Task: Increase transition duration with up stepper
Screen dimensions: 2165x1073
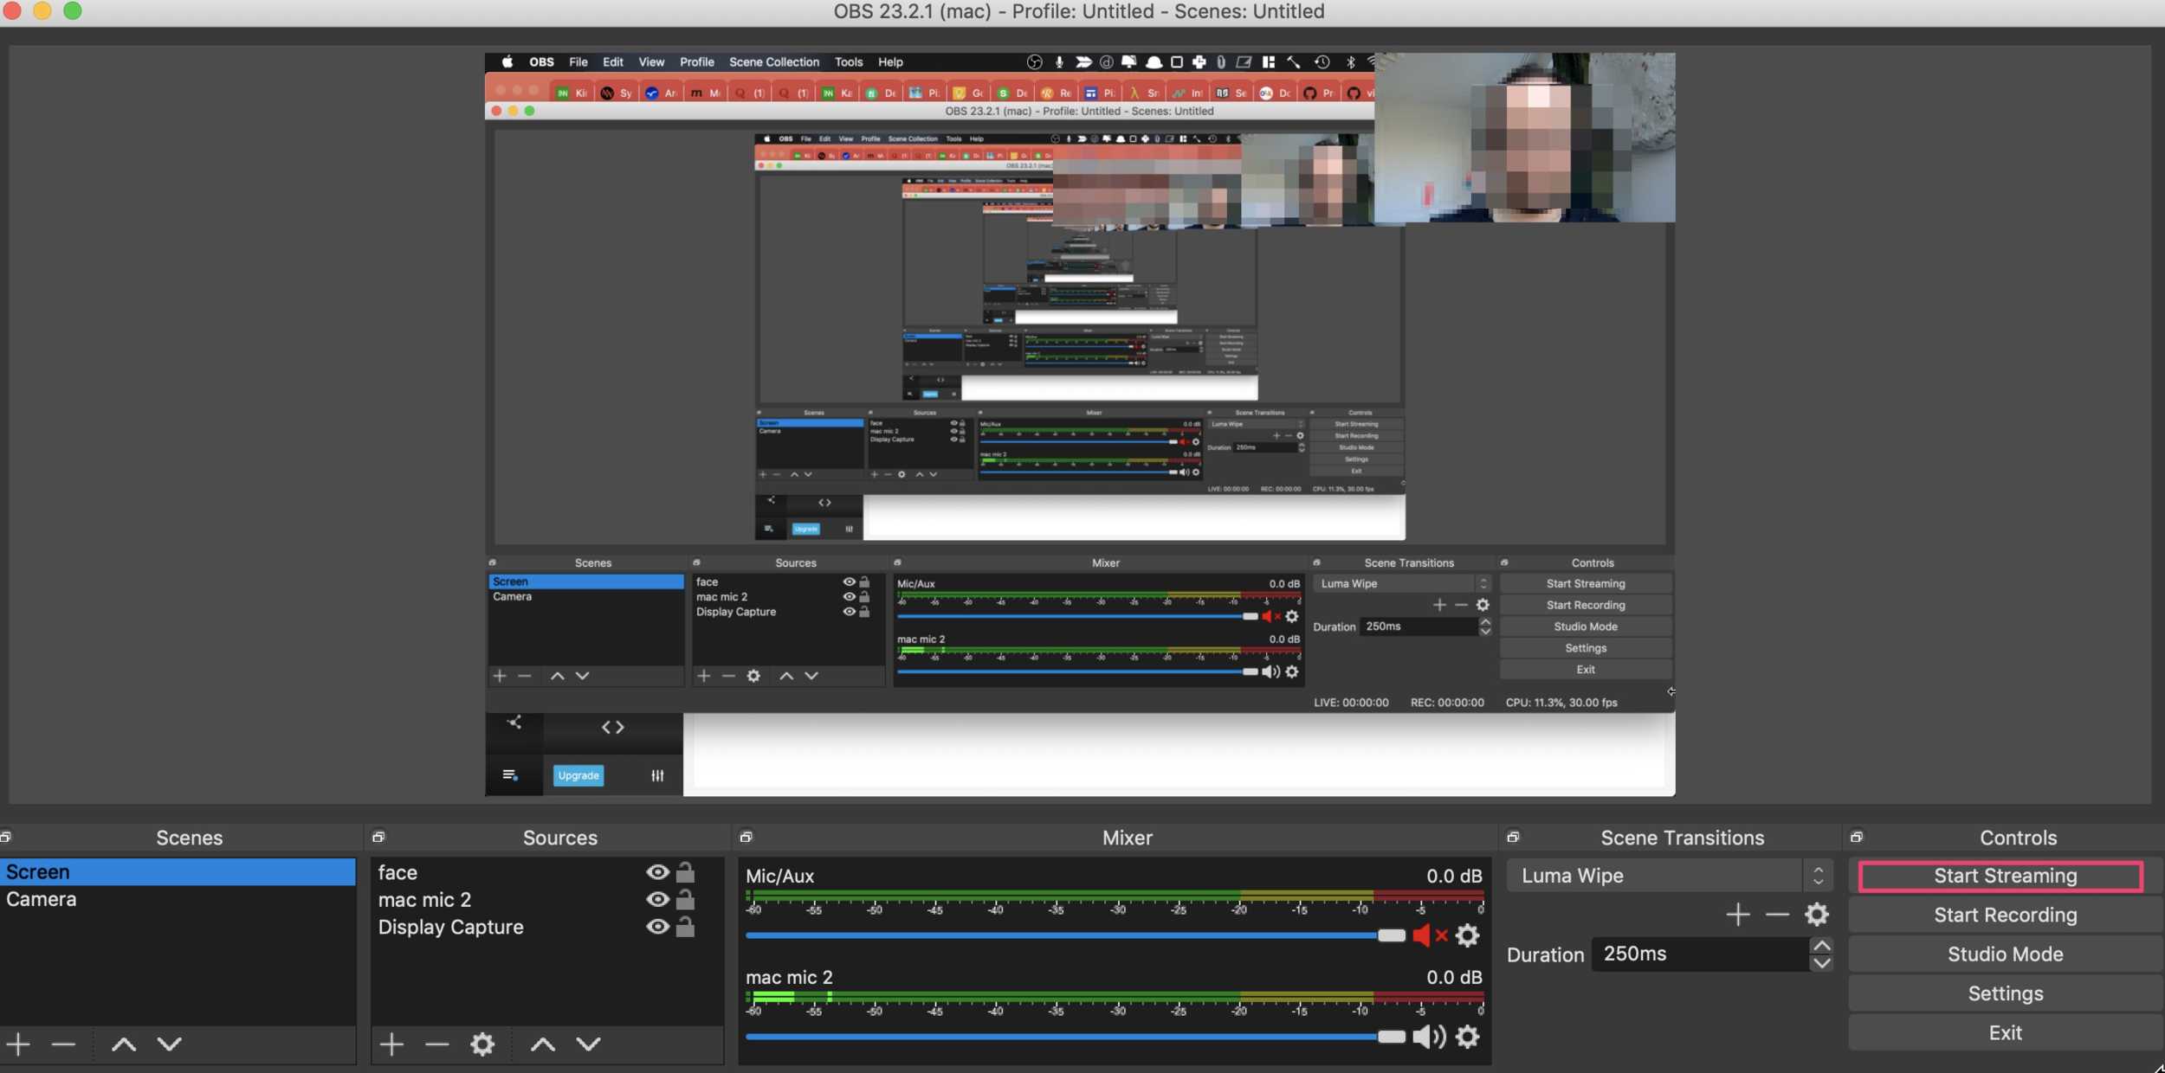Action: coord(1821,946)
